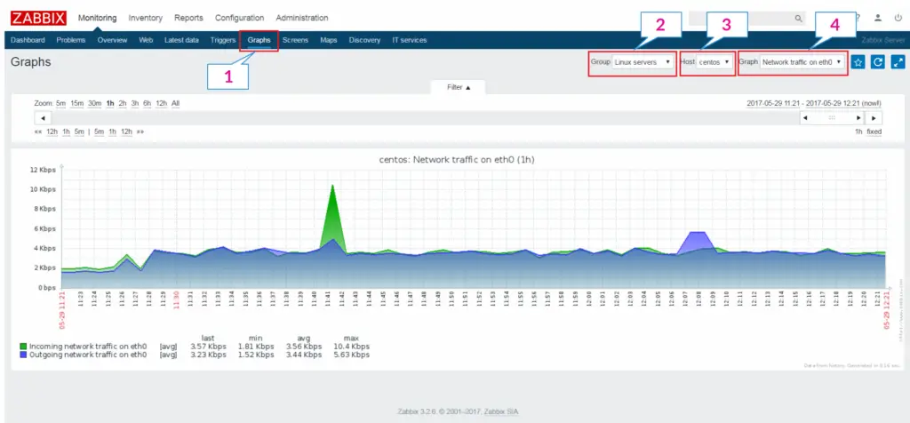Set Zoom to 30m

click(x=94, y=103)
